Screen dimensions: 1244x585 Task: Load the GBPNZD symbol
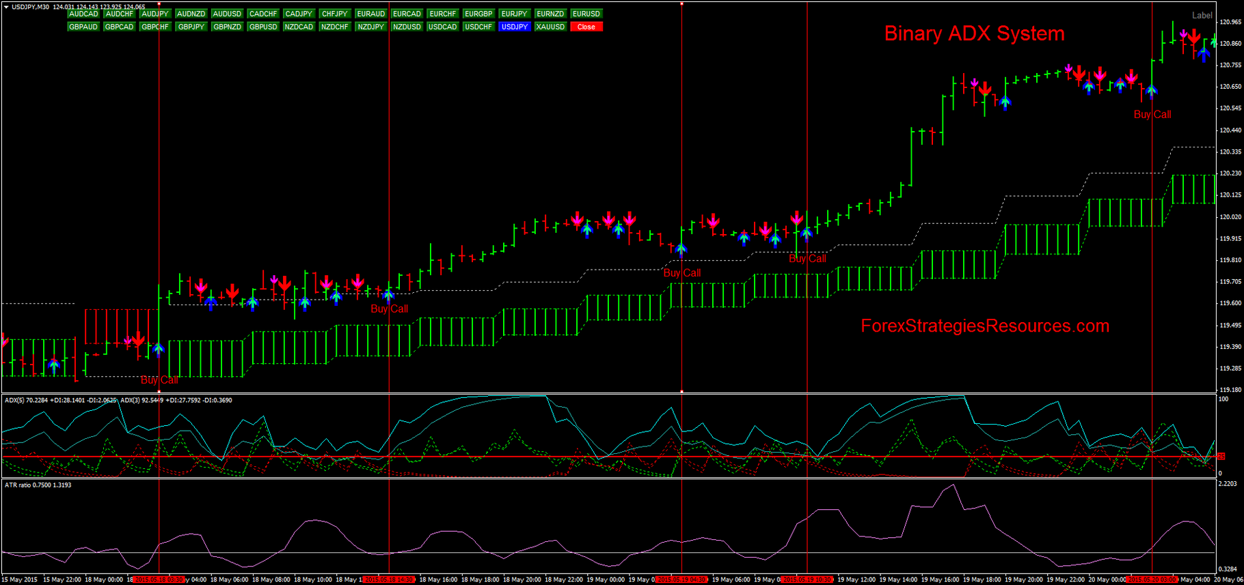[227, 27]
